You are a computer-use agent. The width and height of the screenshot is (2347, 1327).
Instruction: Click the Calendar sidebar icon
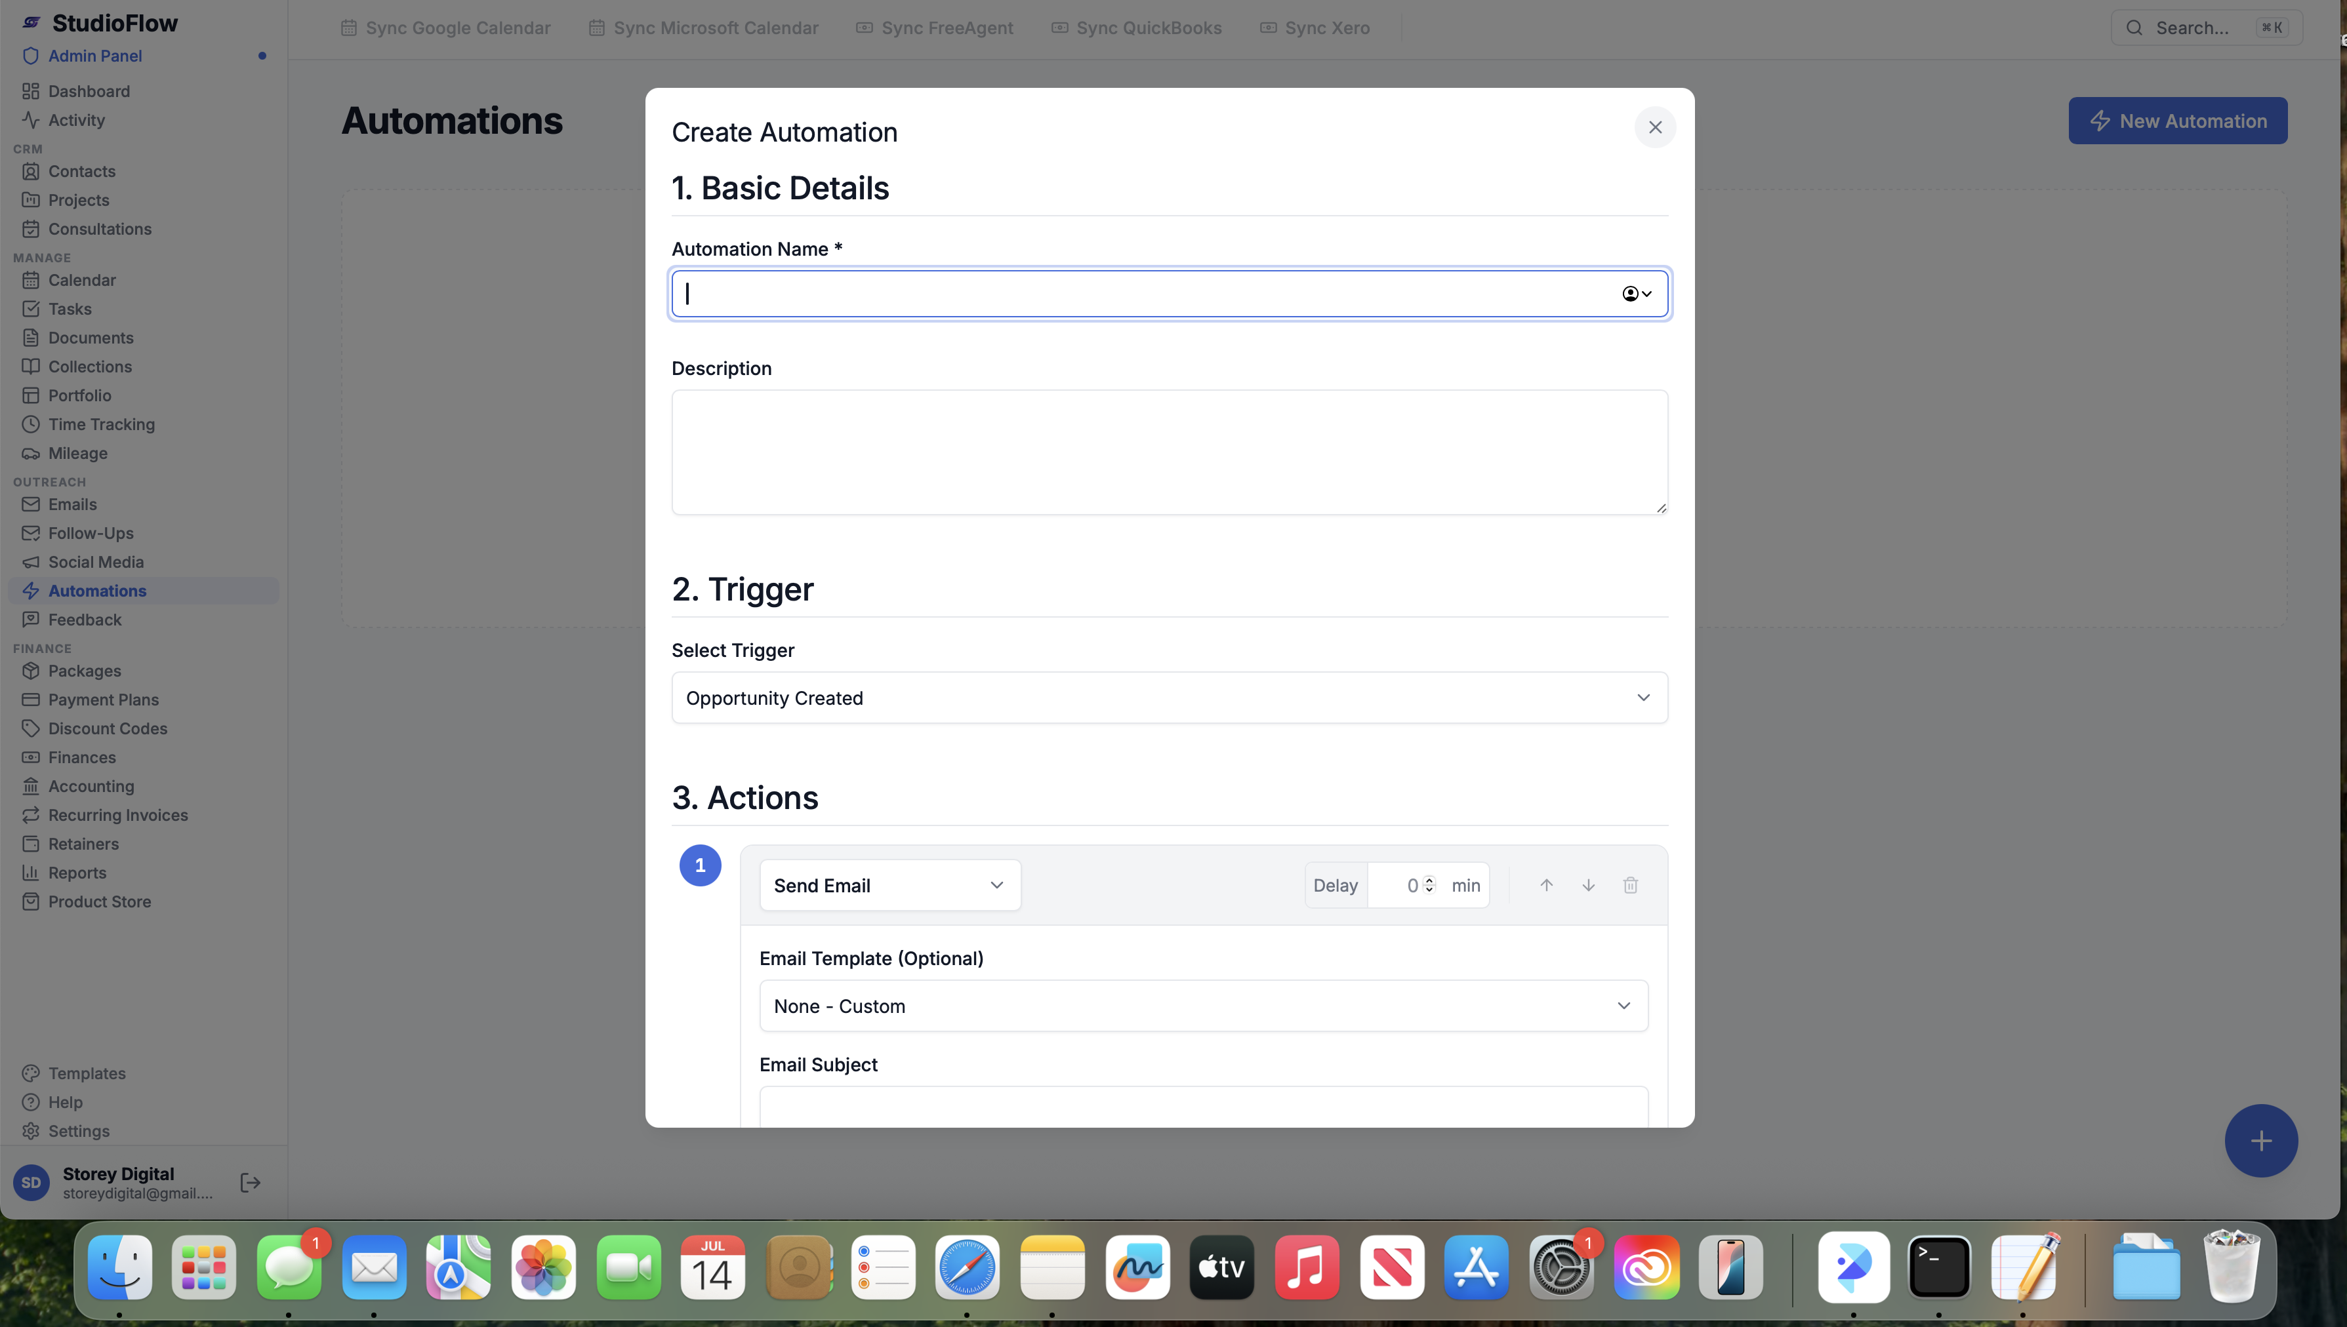tap(31, 281)
